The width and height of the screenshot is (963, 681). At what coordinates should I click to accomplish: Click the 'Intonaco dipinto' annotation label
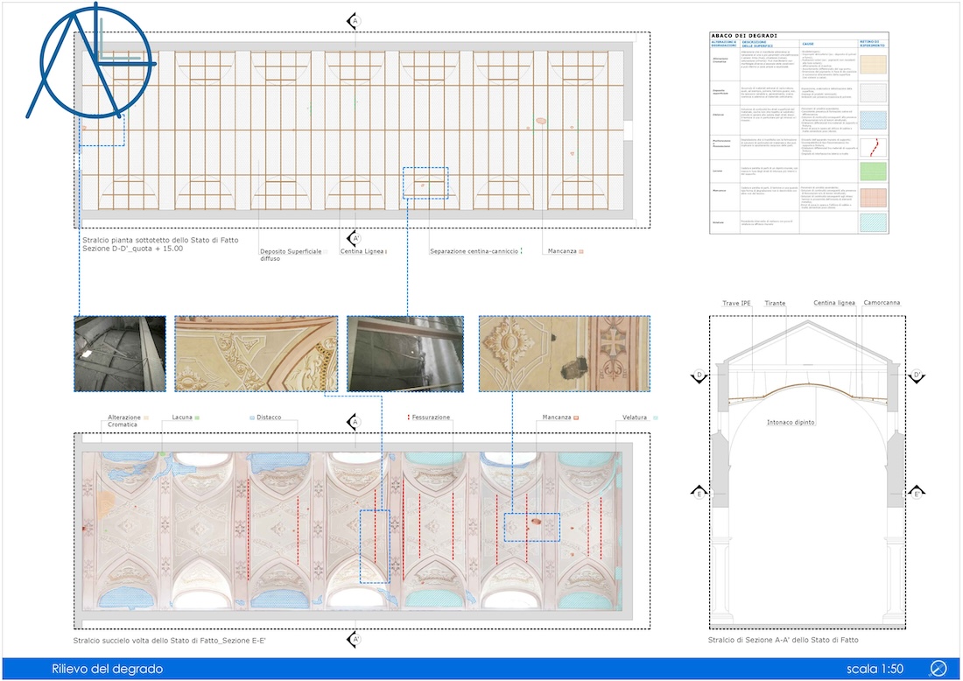pos(791,422)
